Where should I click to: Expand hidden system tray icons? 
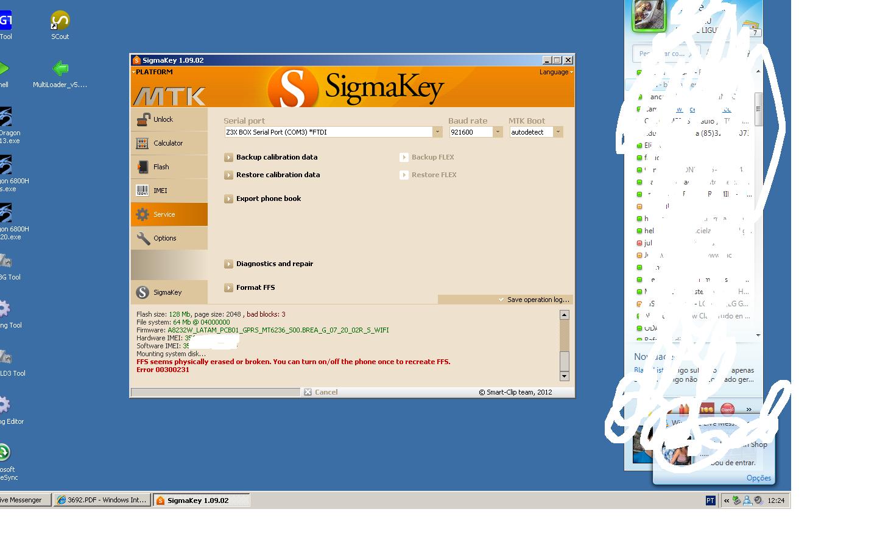point(727,501)
